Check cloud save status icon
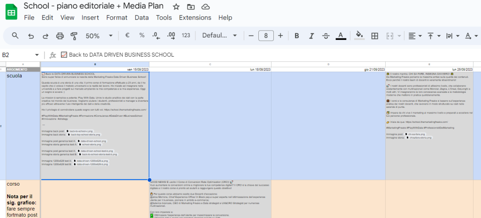 point(206,7)
